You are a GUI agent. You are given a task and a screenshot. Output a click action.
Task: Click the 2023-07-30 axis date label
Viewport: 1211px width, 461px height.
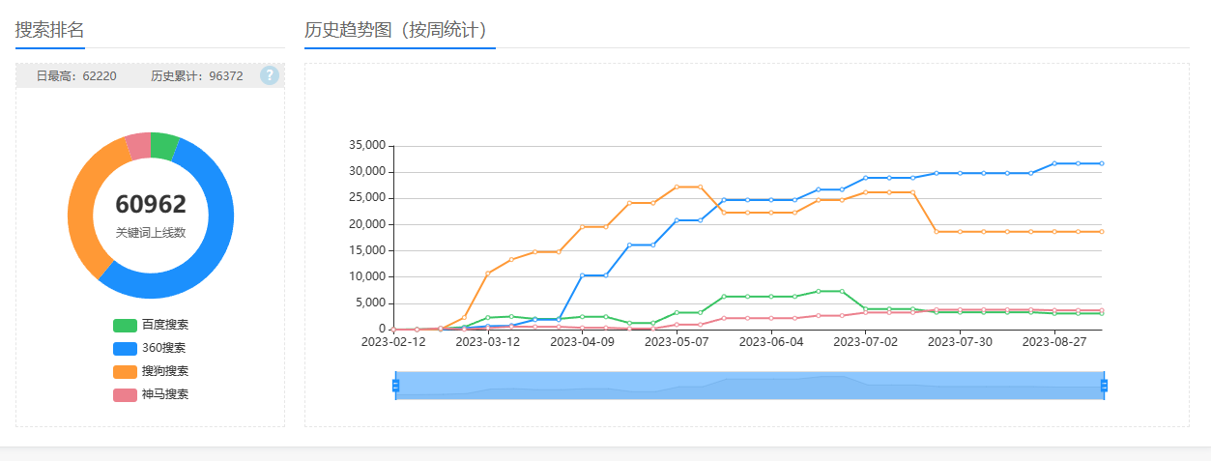click(x=960, y=341)
